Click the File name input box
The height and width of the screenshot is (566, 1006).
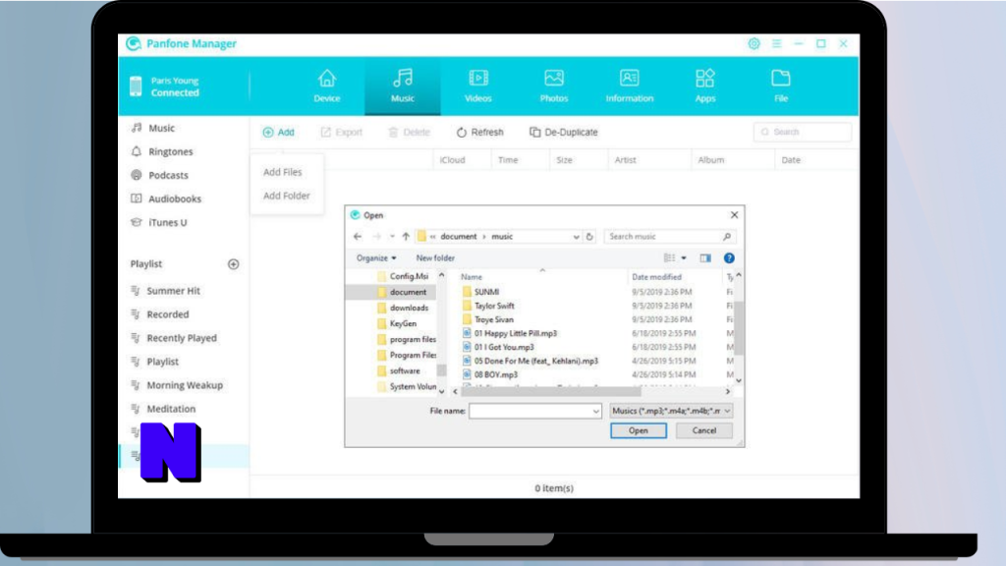click(535, 411)
